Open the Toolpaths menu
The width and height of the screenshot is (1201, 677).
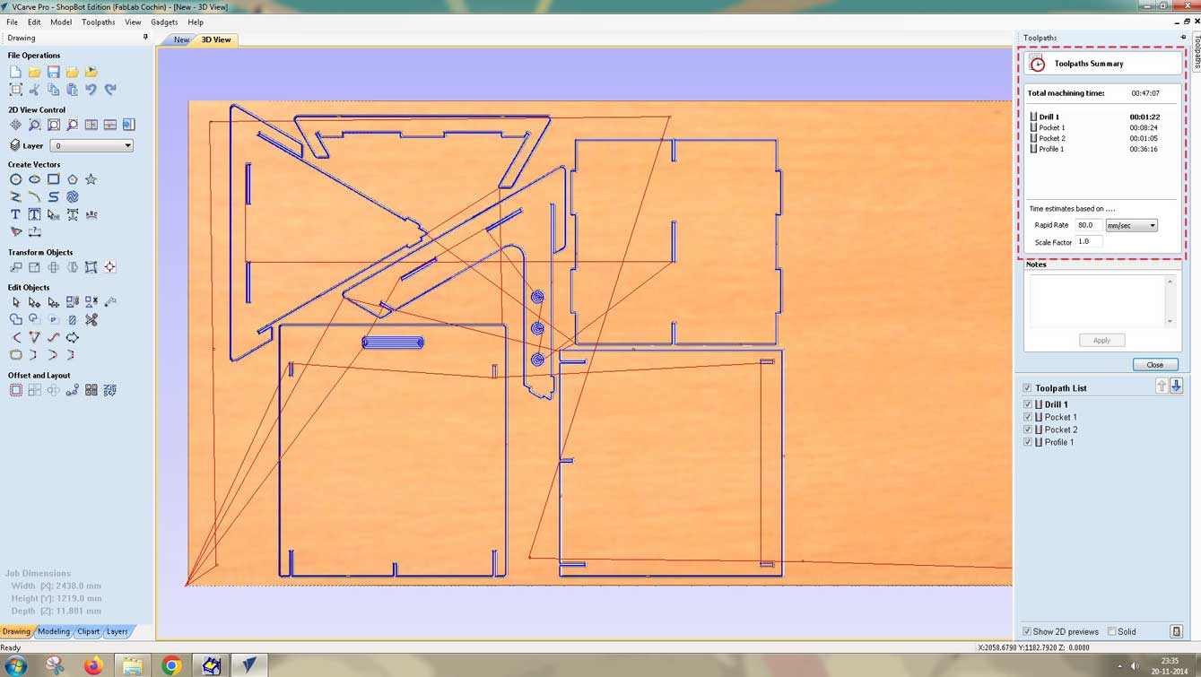(x=98, y=22)
